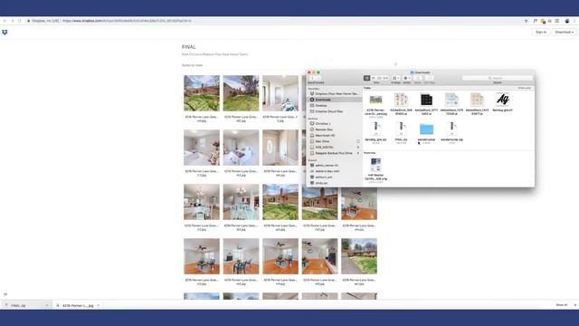This screenshot has height=326, width=579.
Task: Click the Finder search field
Action: [497, 78]
